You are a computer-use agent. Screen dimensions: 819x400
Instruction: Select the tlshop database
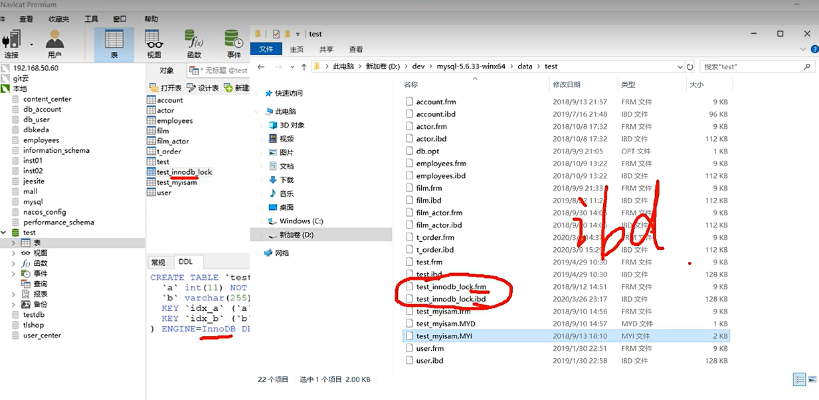point(33,325)
